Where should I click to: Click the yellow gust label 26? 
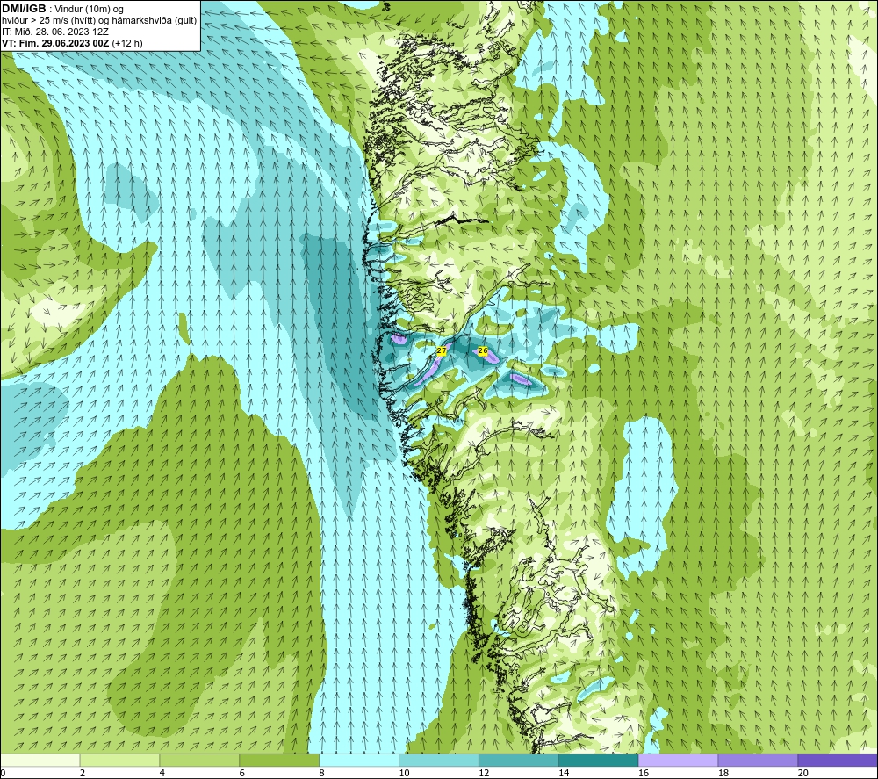coord(483,350)
